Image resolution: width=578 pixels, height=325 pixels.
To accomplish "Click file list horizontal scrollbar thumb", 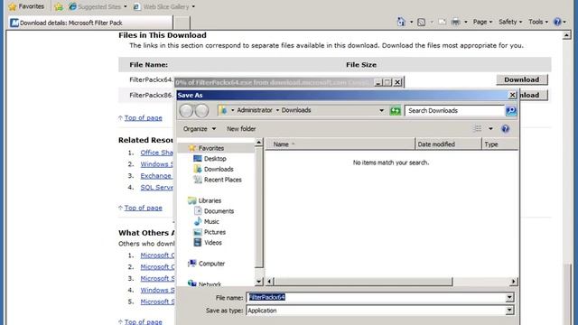I will 363,282.
